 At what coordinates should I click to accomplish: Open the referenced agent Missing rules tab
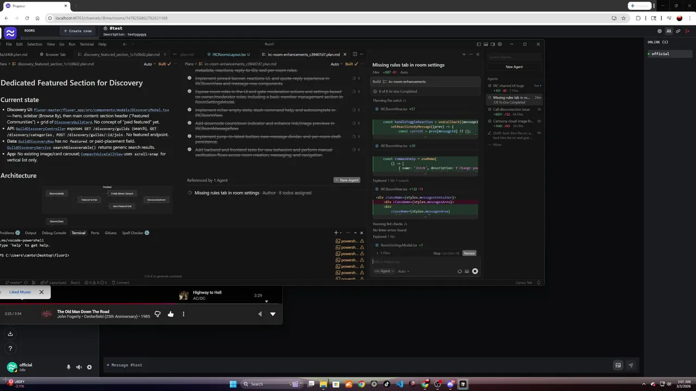(x=227, y=193)
